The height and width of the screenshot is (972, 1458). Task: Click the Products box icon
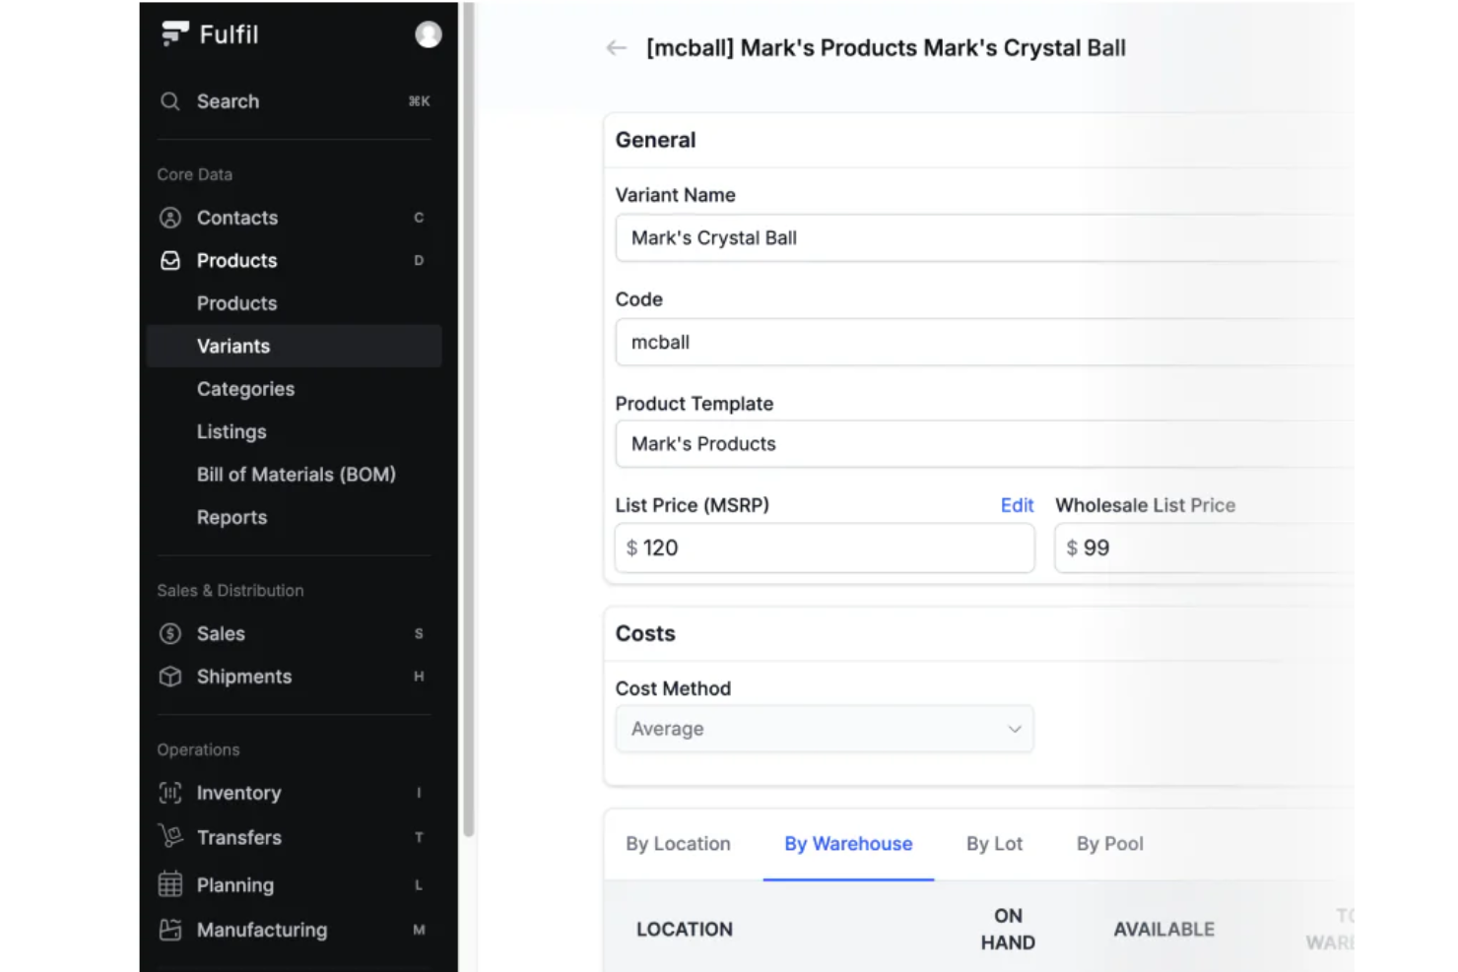pos(169,260)
